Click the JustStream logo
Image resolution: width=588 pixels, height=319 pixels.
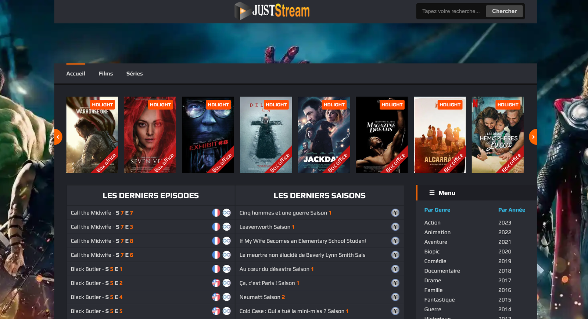pos(272,11)
